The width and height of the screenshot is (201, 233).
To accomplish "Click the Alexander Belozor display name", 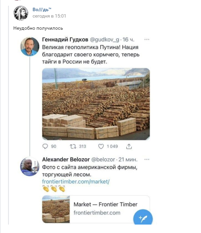I will (x=66, y=159).
